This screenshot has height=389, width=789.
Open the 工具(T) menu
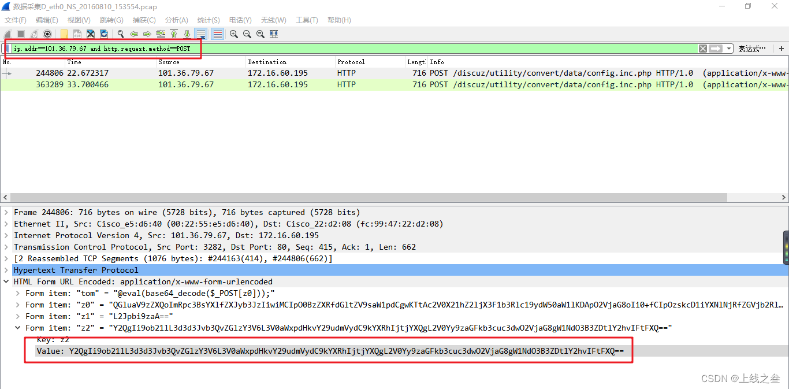coord(307,20)
